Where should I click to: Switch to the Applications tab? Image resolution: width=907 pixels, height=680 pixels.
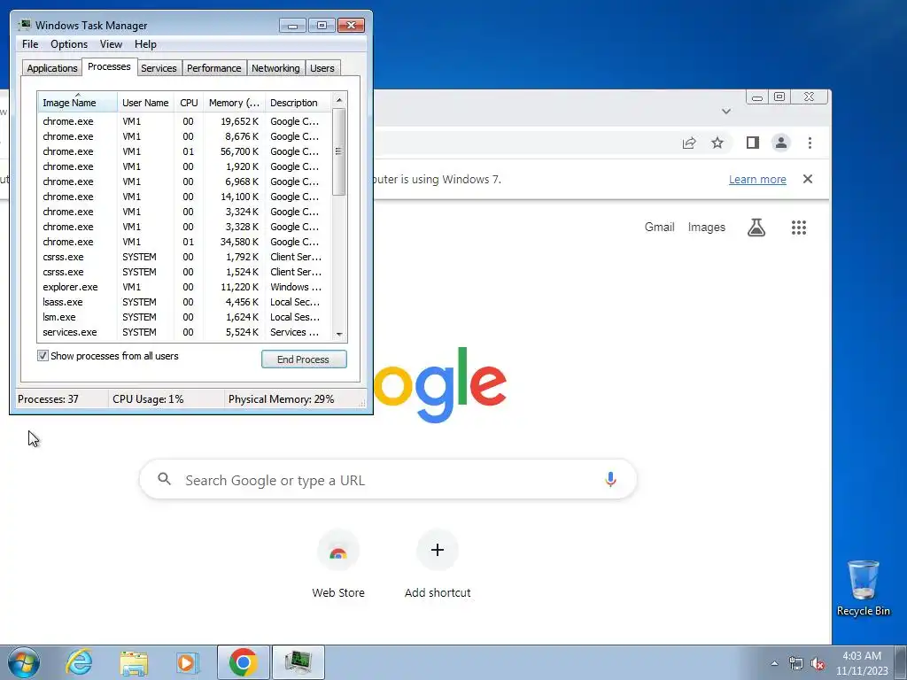[52, 68]
